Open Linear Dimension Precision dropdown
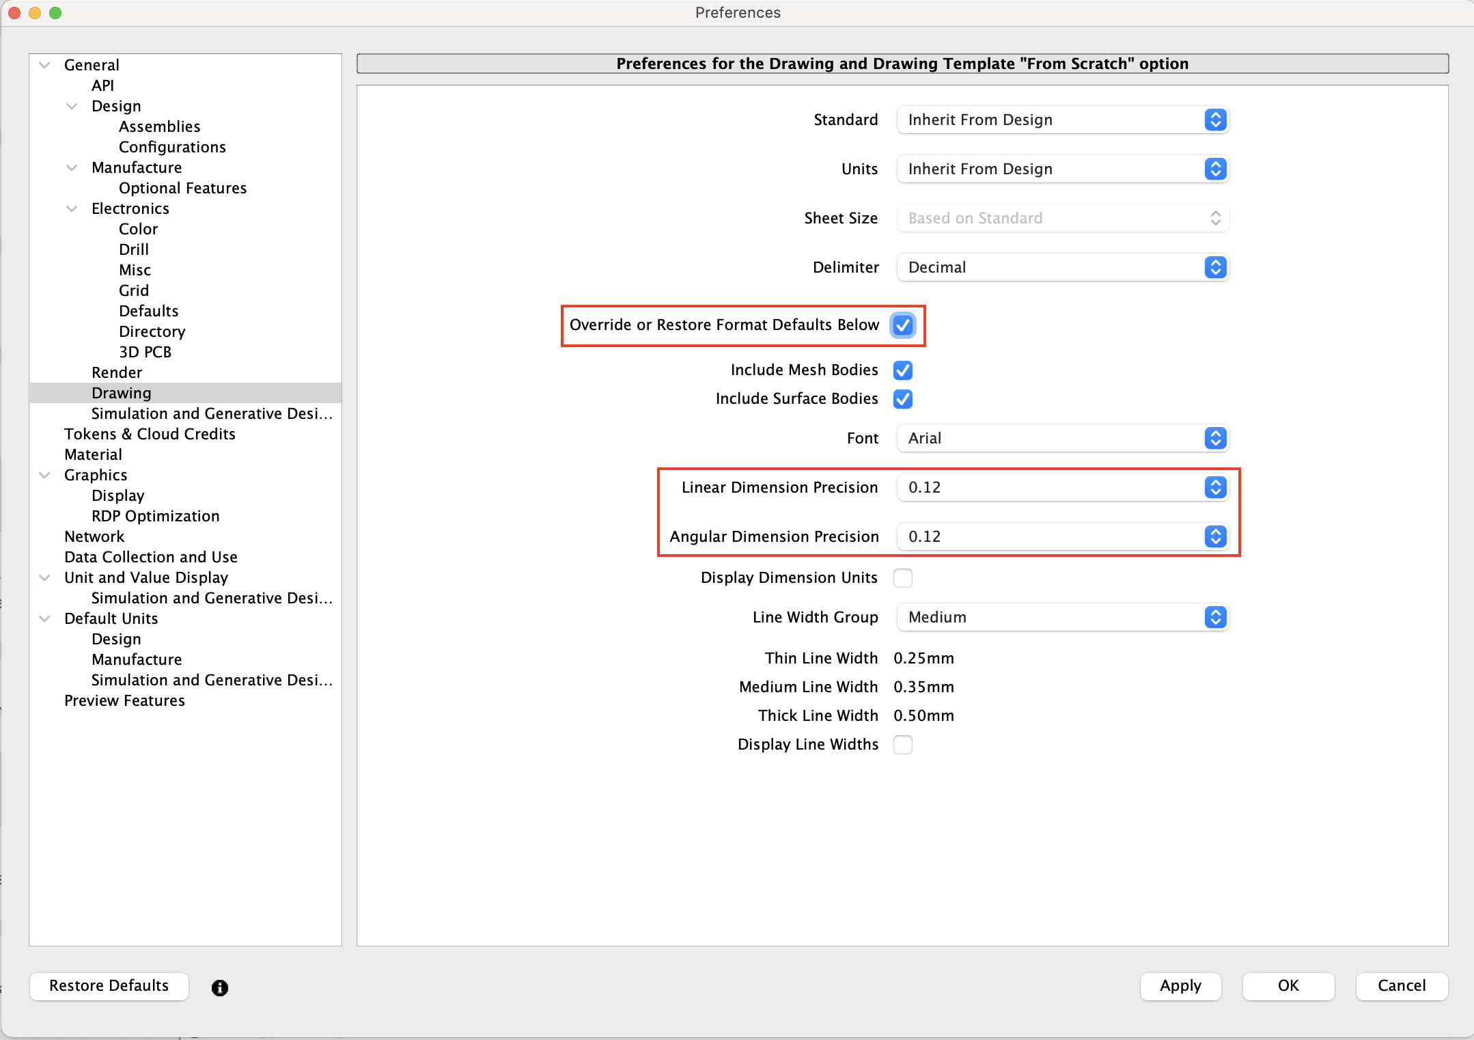Screen dimensions: 1474x1040 [1062, 488]
